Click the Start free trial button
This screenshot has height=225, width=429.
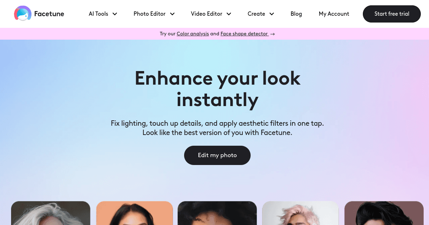(x=392, y=14)
